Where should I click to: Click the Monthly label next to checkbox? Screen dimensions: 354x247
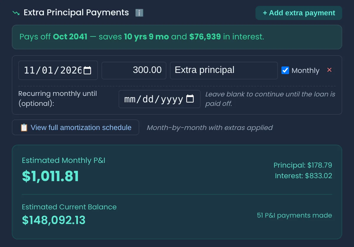tap(306, 71)
